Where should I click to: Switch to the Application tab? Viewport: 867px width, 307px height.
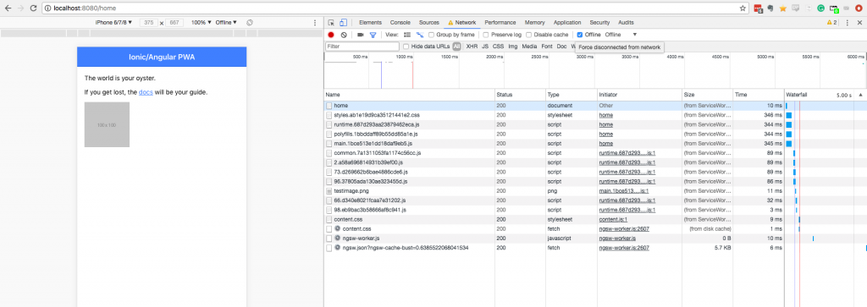coord(567,23)
